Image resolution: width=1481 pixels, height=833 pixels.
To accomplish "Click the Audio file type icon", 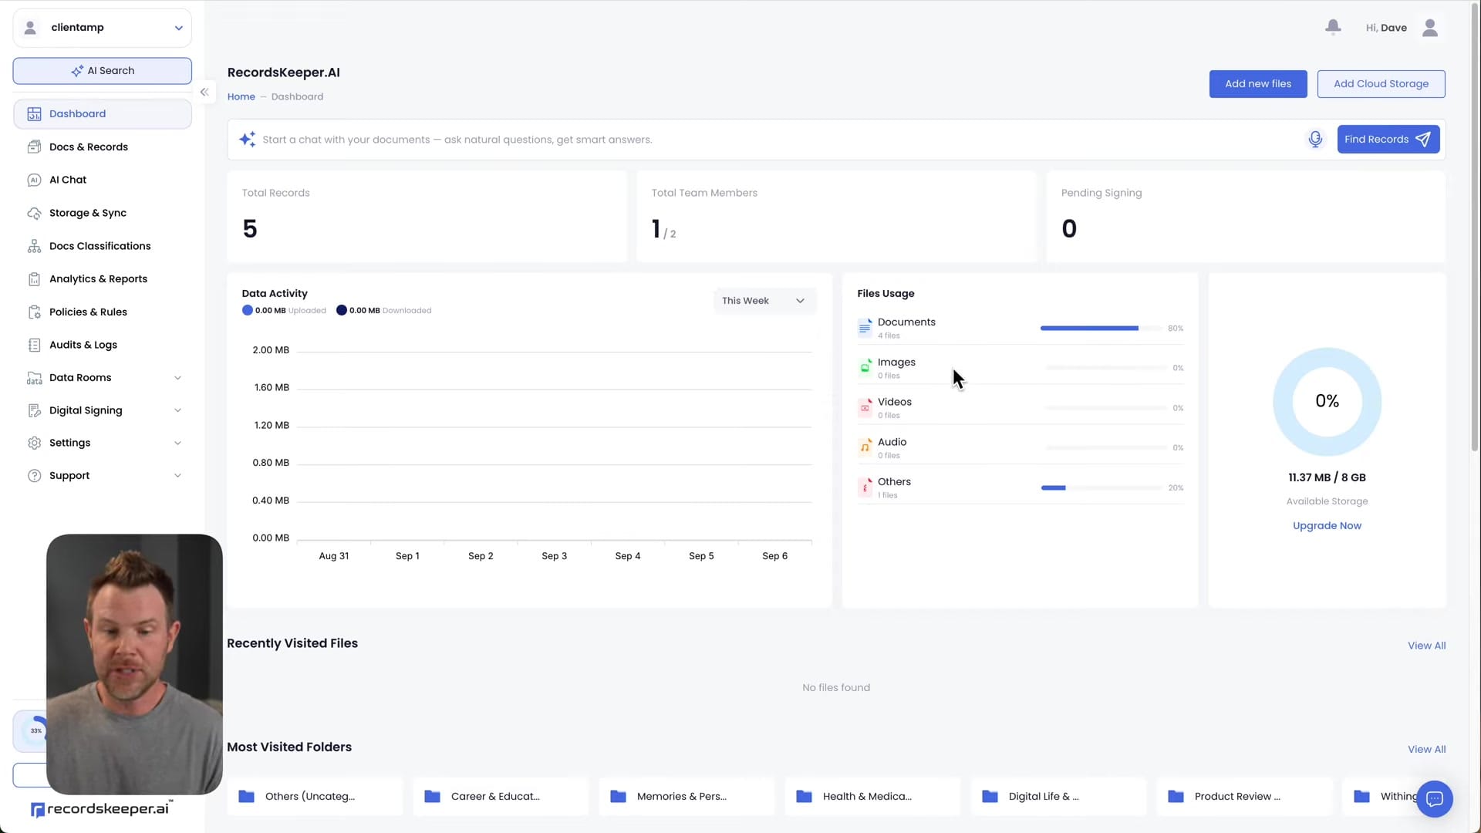I will pyautogui.click(x=865, y=447).
